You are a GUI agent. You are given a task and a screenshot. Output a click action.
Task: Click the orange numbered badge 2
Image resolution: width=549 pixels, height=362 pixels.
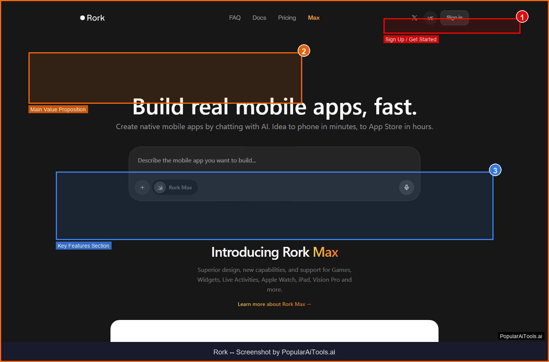click(x=304, y=51)
